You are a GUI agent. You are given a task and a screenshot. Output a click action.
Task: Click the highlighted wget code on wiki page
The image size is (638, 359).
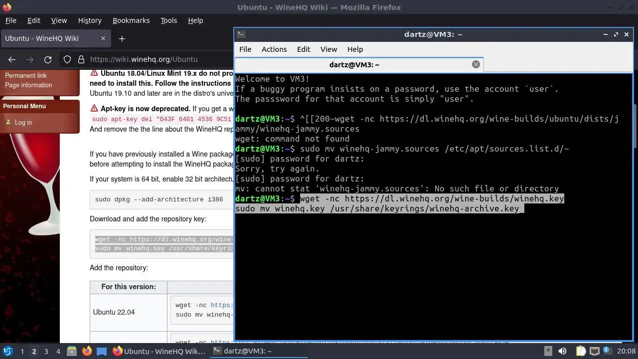coord(164,244)
